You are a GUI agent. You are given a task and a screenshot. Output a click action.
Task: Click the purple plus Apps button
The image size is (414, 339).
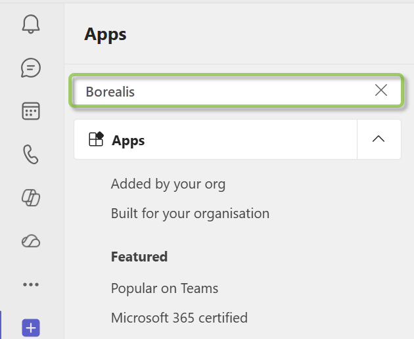click(x=31, y=328)
